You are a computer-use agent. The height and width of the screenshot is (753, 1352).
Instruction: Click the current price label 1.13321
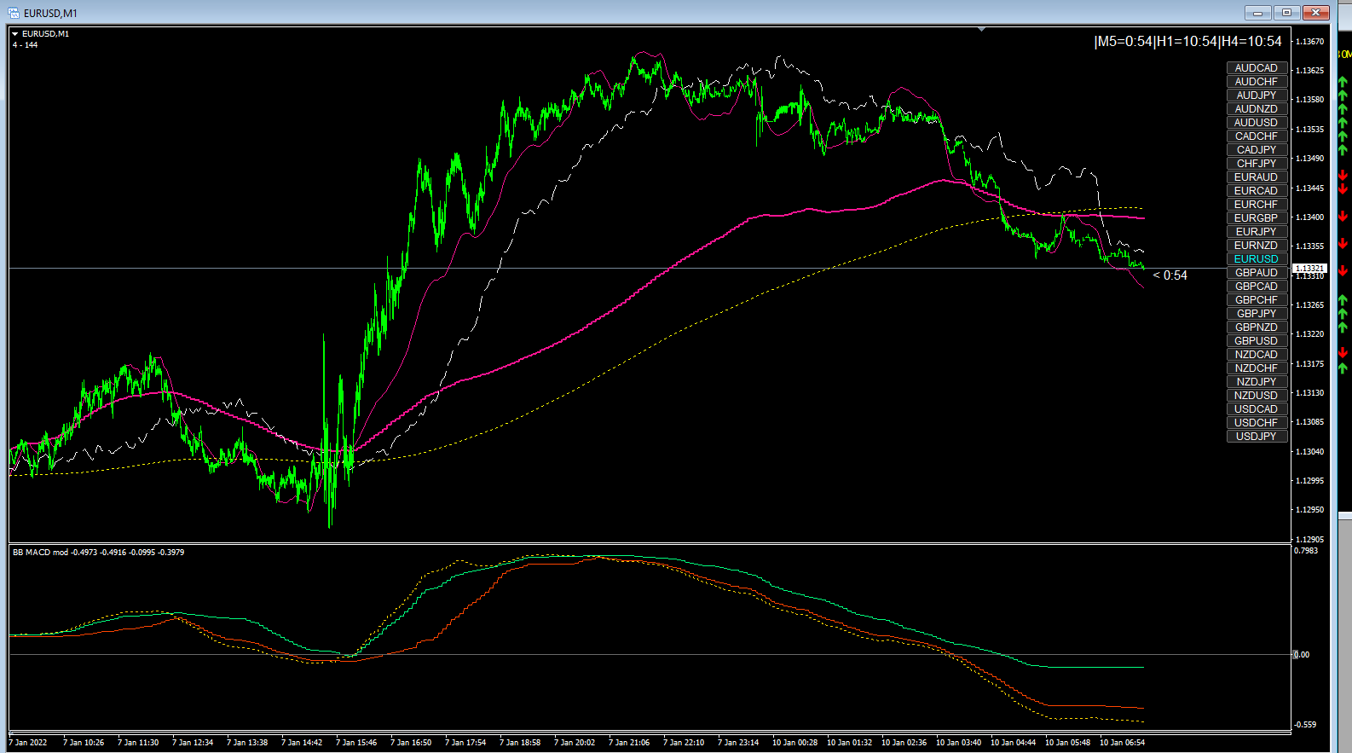pos(1309,269)
